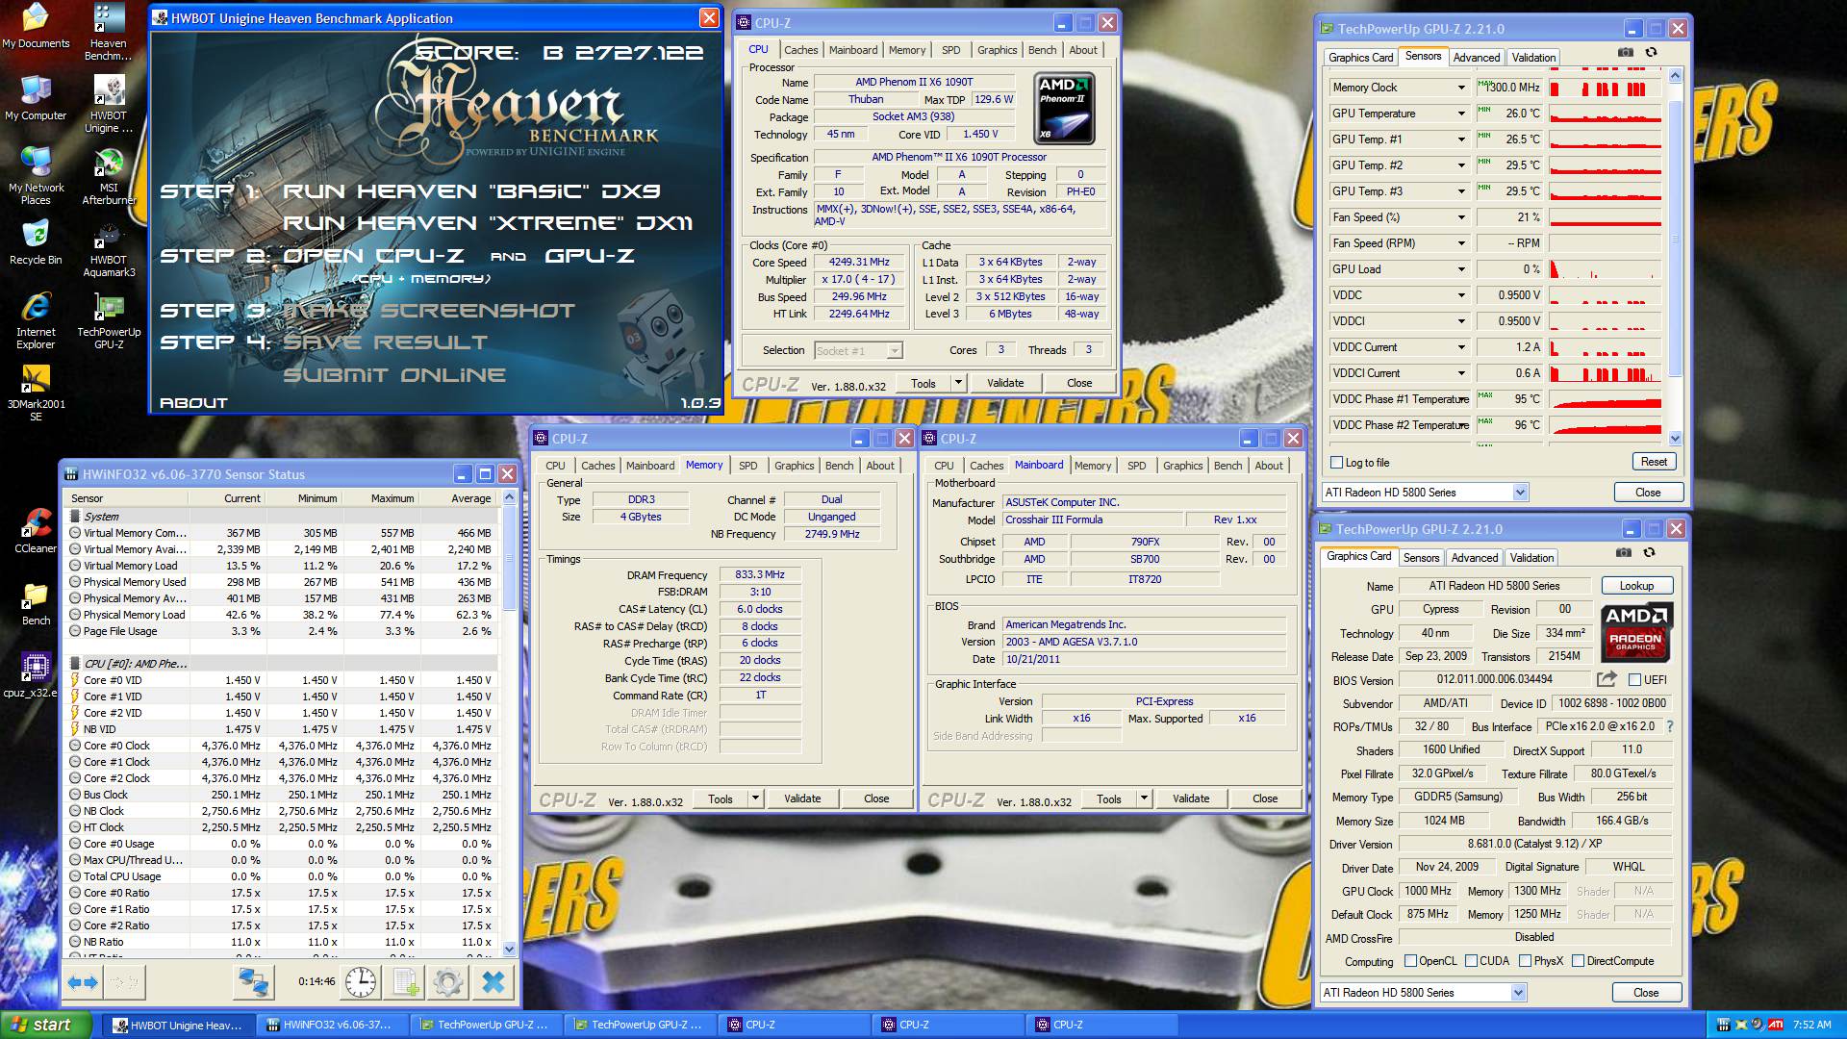Click HWBOT Unigine Heaven taskbar button
This screenshot has width=1847, height=1039.
179,1025
